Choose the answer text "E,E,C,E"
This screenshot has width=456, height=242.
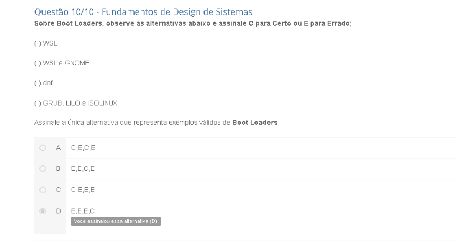pyautogui.click(x=83, y=169)
